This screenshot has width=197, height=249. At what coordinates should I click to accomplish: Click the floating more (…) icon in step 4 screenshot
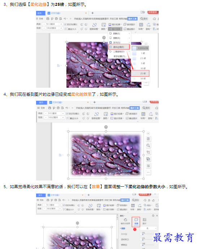[x=148, y=172]
